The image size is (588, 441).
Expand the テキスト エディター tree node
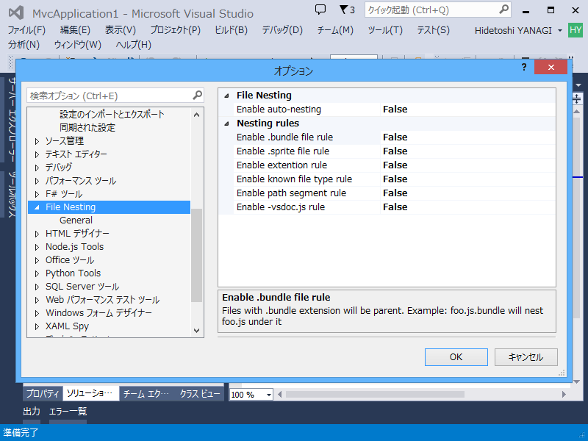tap(37, 154)
